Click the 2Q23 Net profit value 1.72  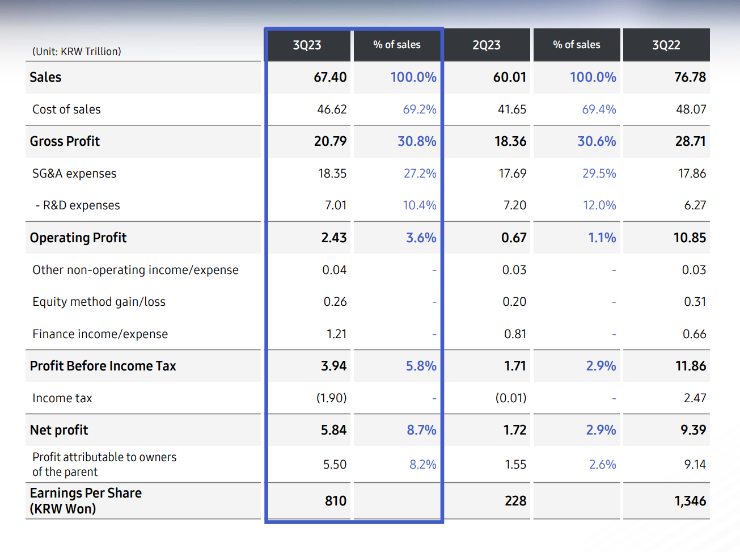click(514, 430)
